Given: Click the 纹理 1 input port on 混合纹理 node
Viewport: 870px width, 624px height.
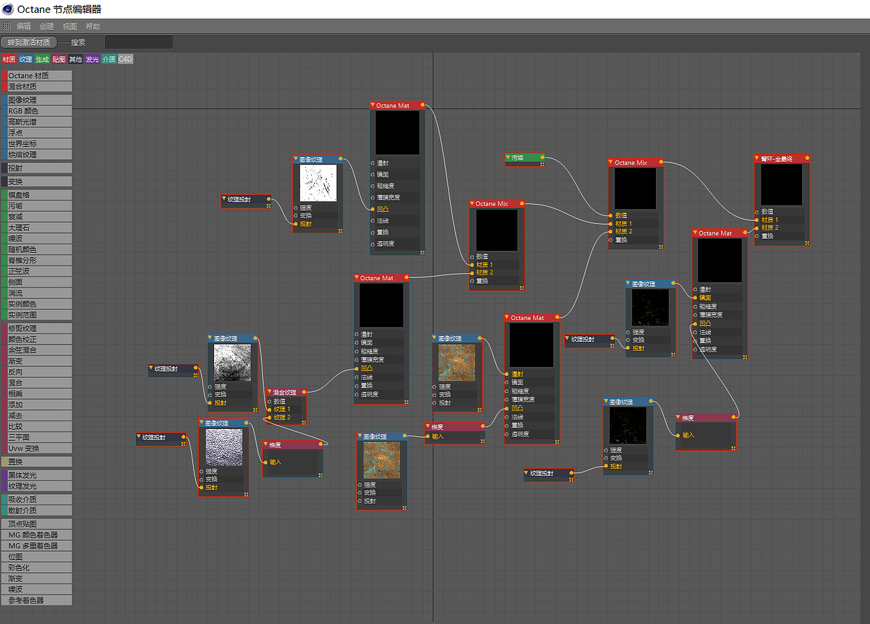Looking at the screenshot, I should pos(268,409).
